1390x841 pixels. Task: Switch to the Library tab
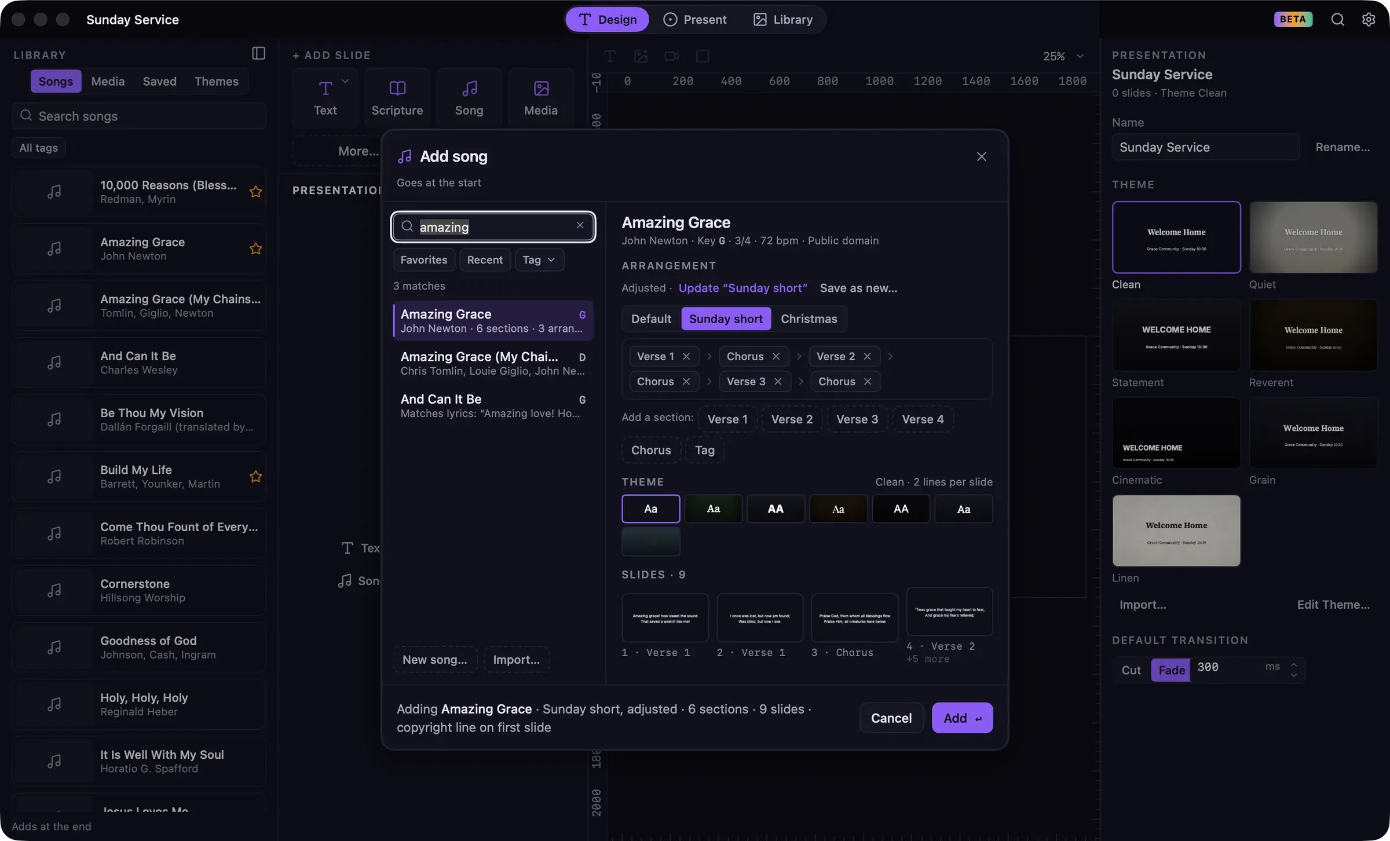pyautogui.click(x=783, y=20)
